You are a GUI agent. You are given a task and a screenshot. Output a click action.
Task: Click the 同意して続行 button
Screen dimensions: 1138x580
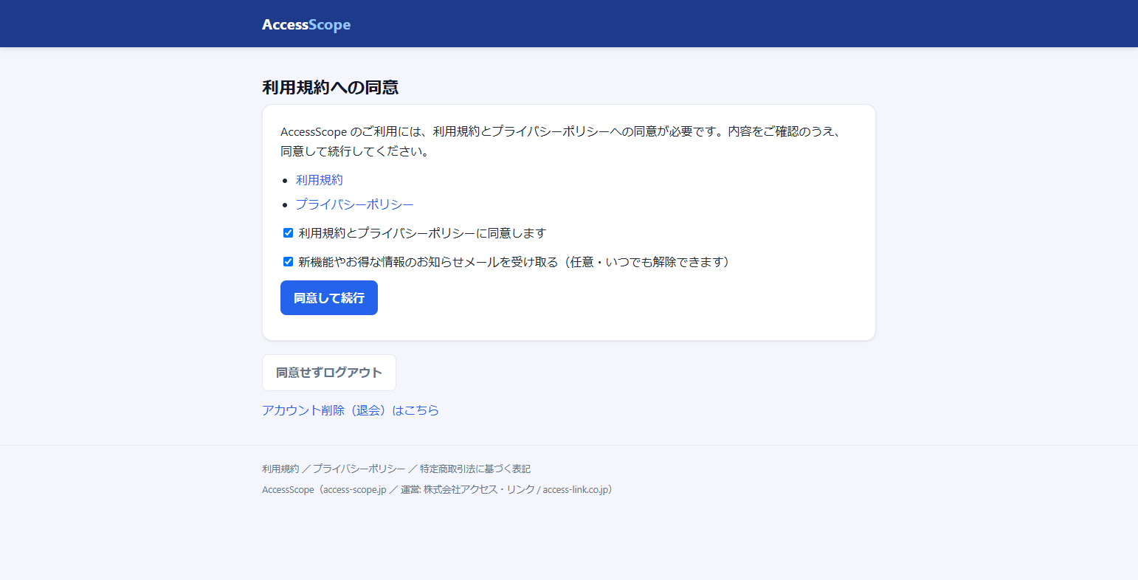click(329, 298)
